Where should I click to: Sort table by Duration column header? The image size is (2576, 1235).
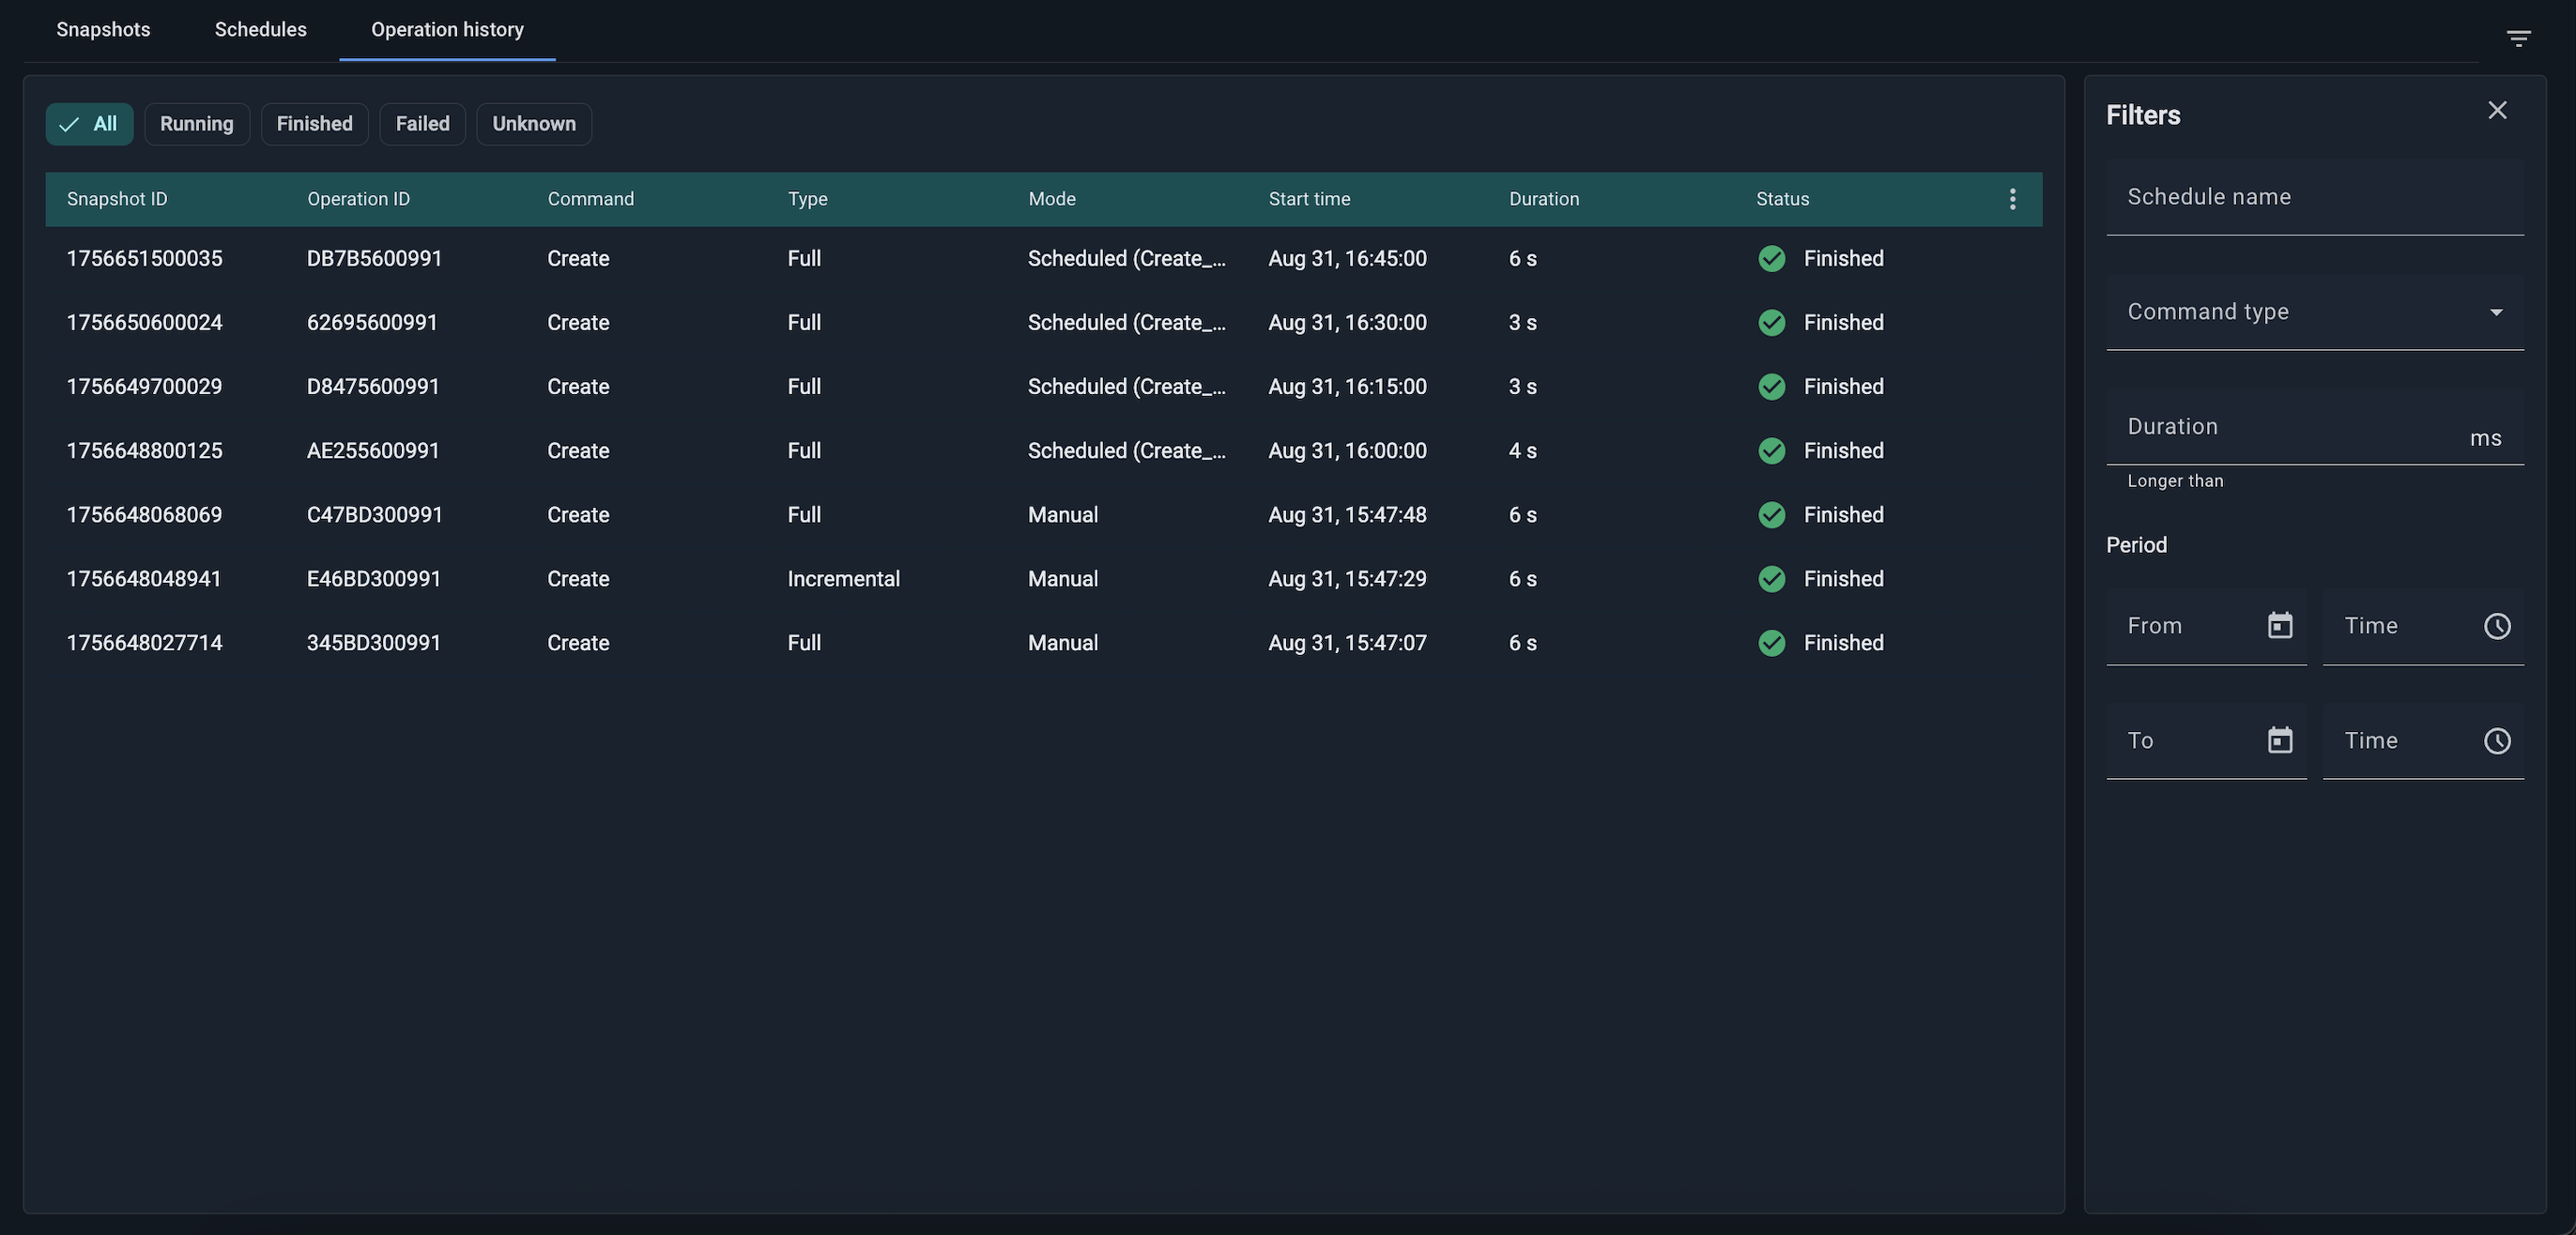click(1543, 199)
